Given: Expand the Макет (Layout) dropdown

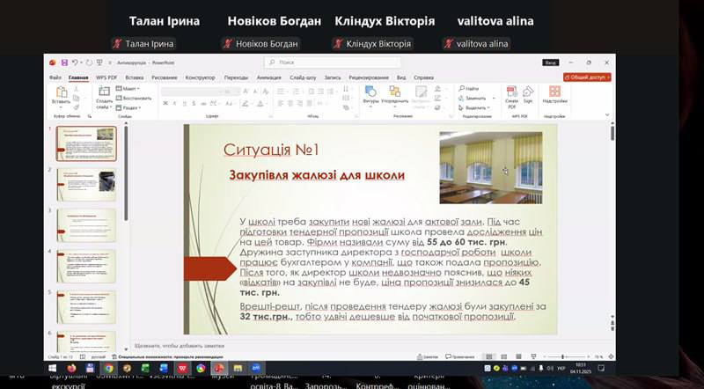Looking at the screenshot, I should click(x=129, y=89).
